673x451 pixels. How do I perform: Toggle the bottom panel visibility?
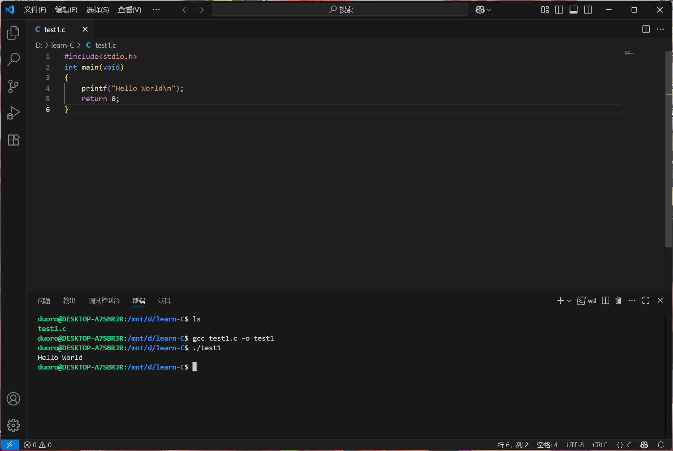[x=574, y=10]
